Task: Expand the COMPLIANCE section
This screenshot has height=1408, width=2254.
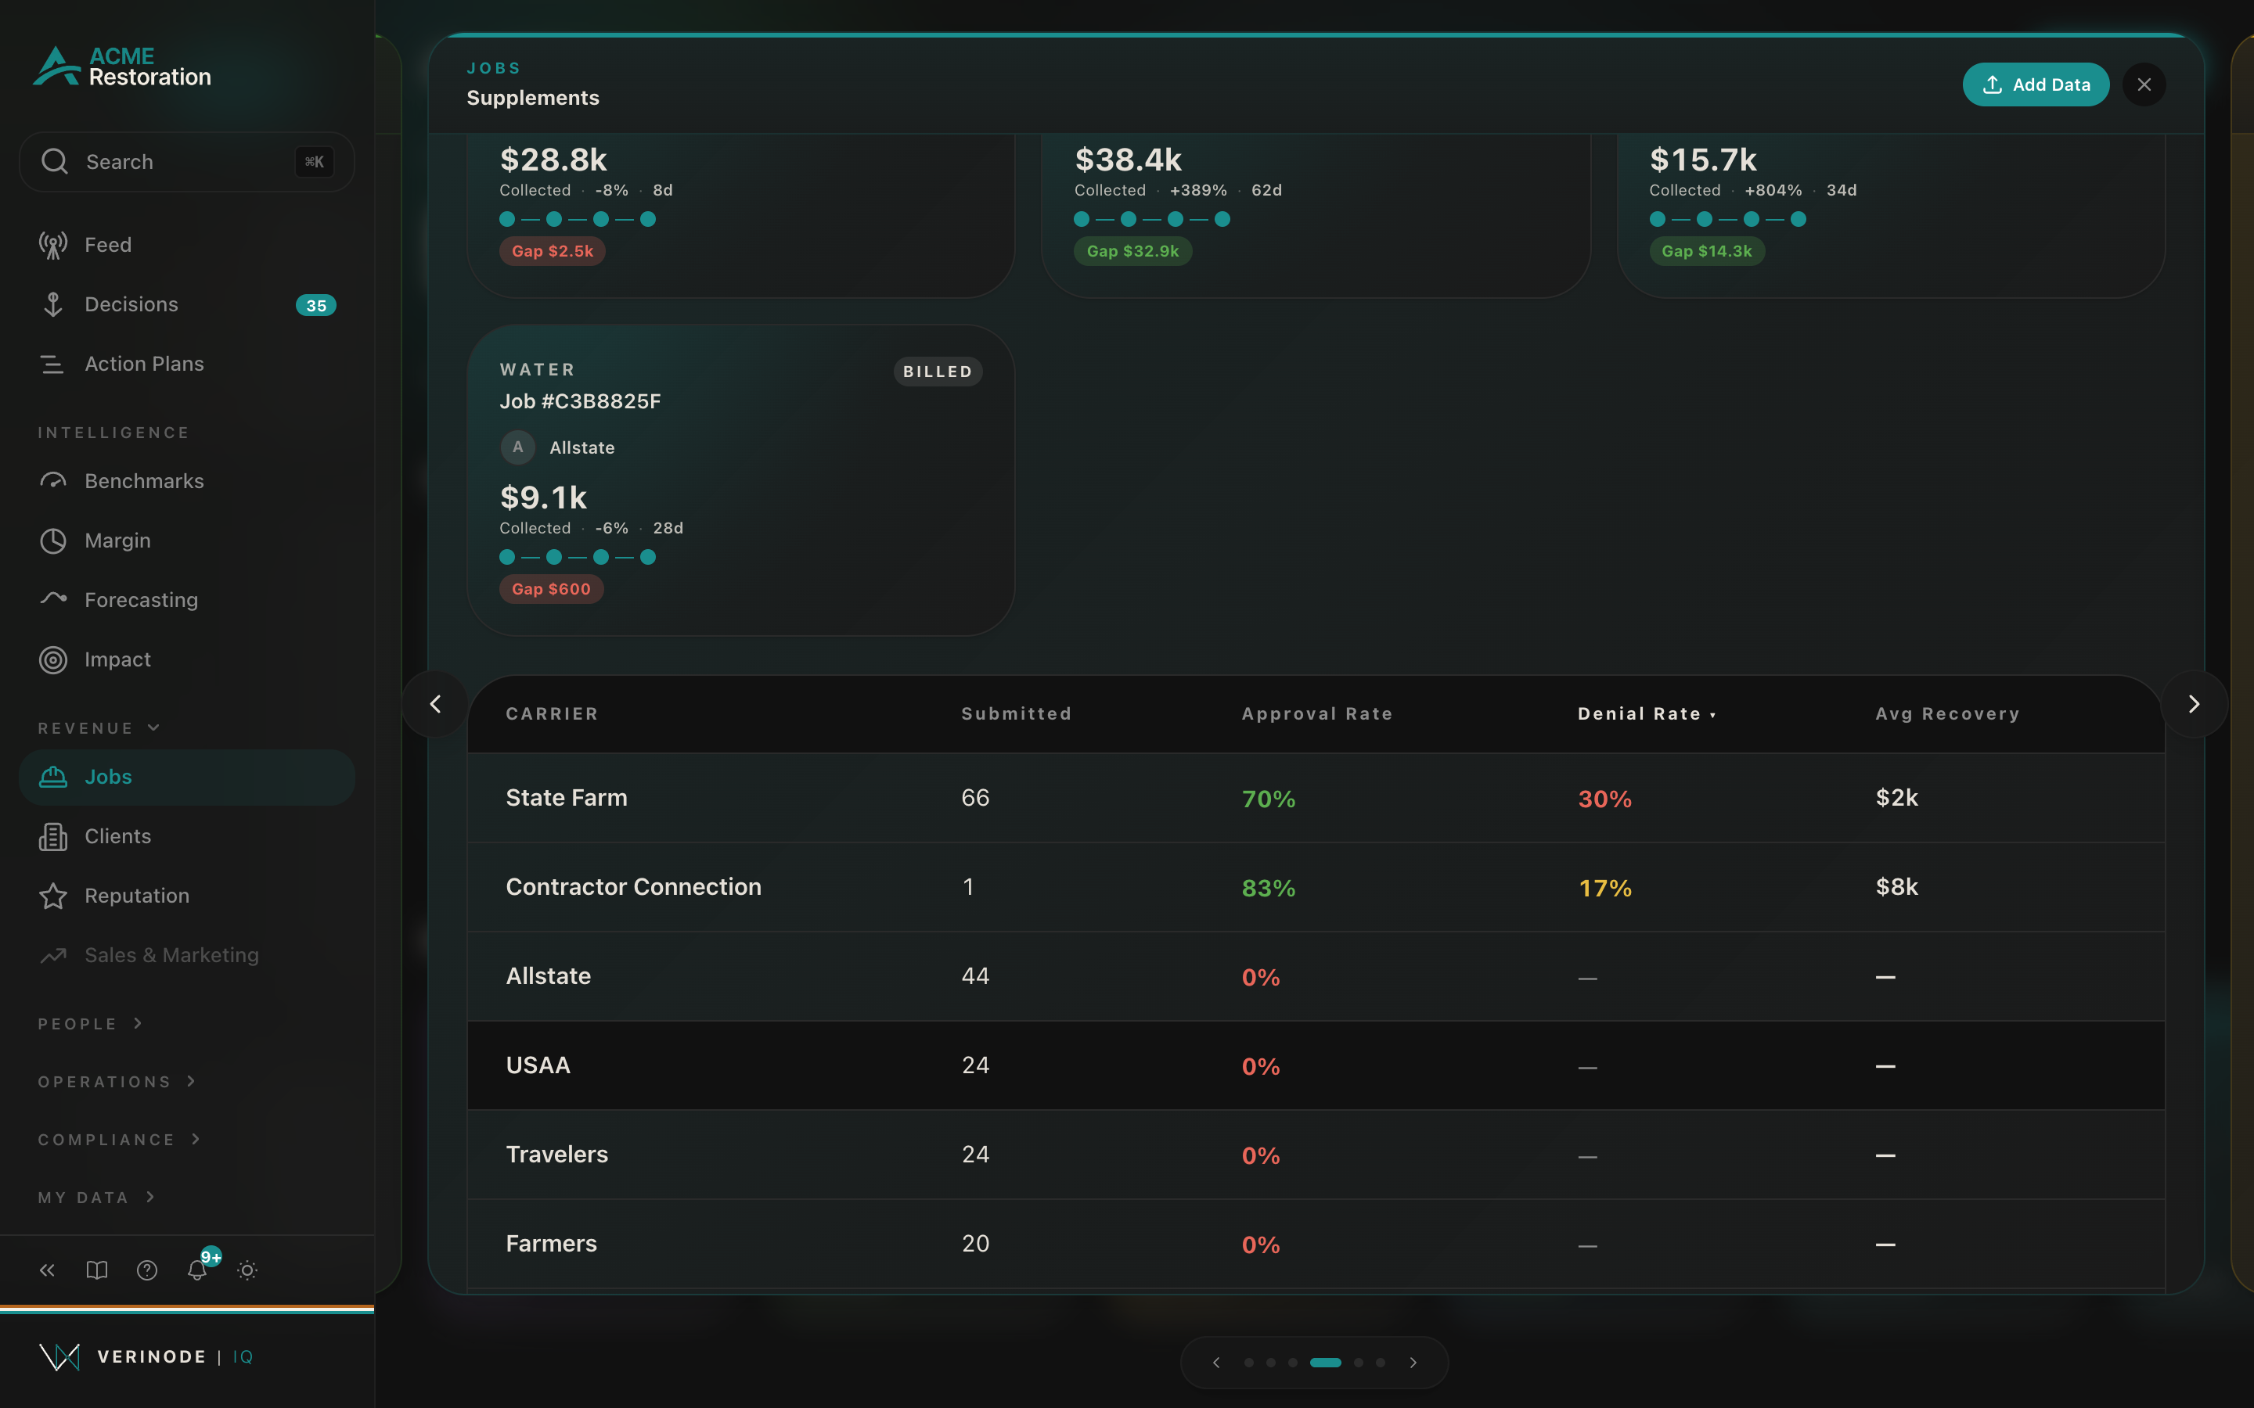Action: click(x=119, y=1140)
